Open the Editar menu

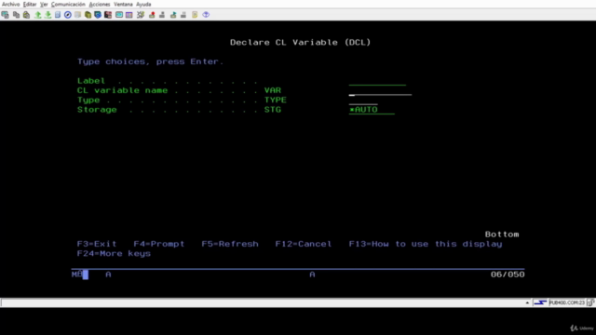tap(30, 4)
